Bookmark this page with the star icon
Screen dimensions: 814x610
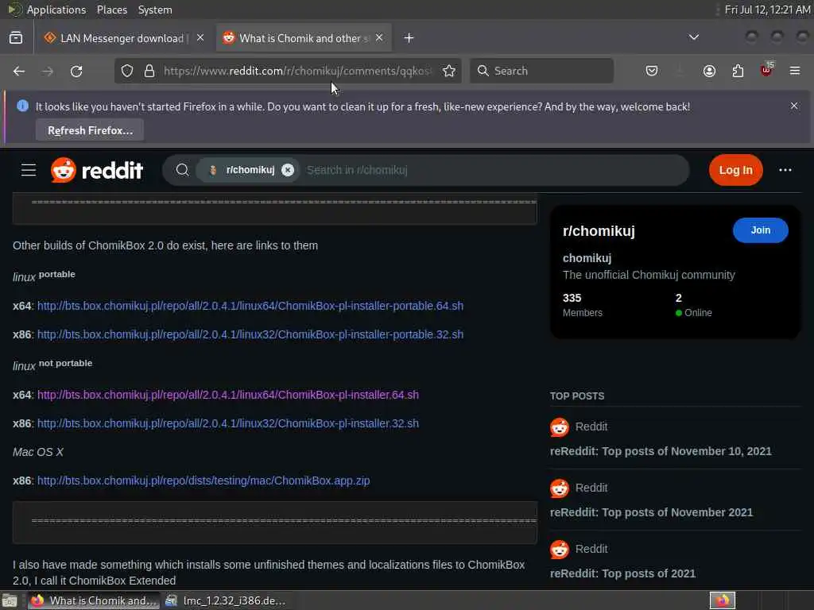click(x=449, y=71)
